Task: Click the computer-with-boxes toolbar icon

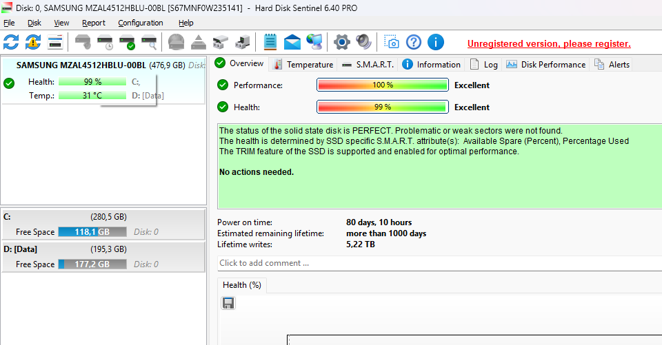Action: coord(242,42)
